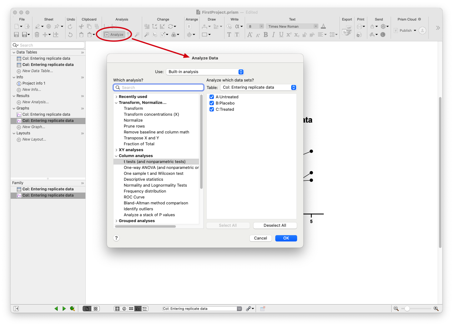Click the Redo arrow in the Undo group
This screenshot has height=326, width=453.
pyautogui.click(x=70, y=26)
